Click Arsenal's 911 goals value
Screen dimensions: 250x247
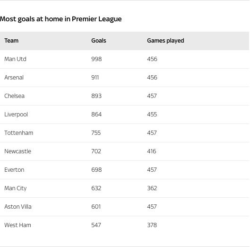click(95, 78)
